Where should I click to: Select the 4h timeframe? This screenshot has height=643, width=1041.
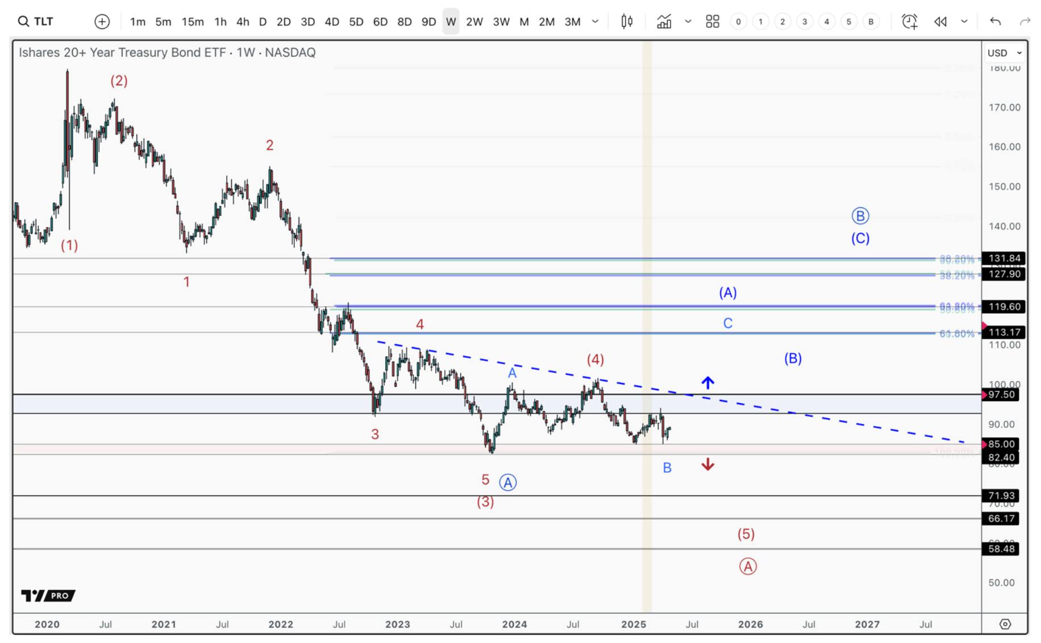click(243, 22)
